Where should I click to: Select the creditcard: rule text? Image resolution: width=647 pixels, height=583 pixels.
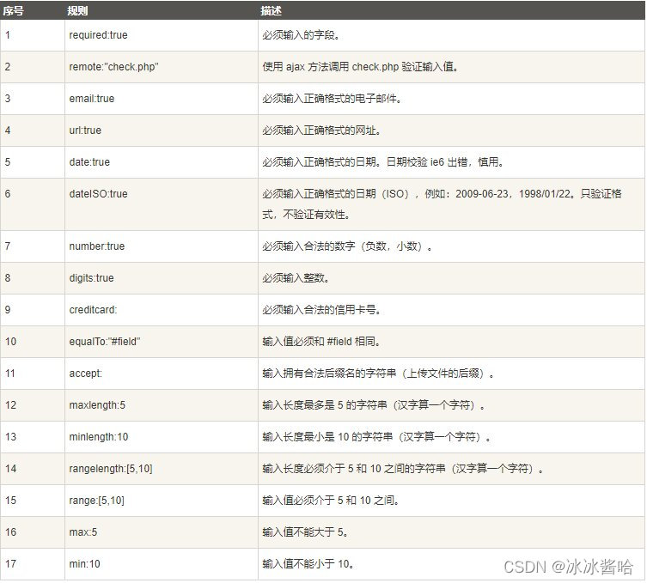94,310
